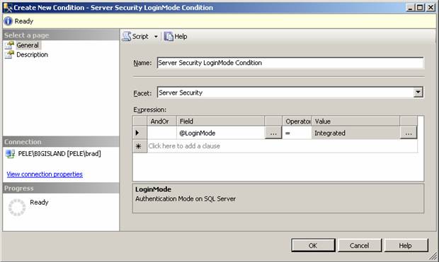Open the field editor ellipsis beside @LoginMode
439x262 pixels.
(273, 133)
